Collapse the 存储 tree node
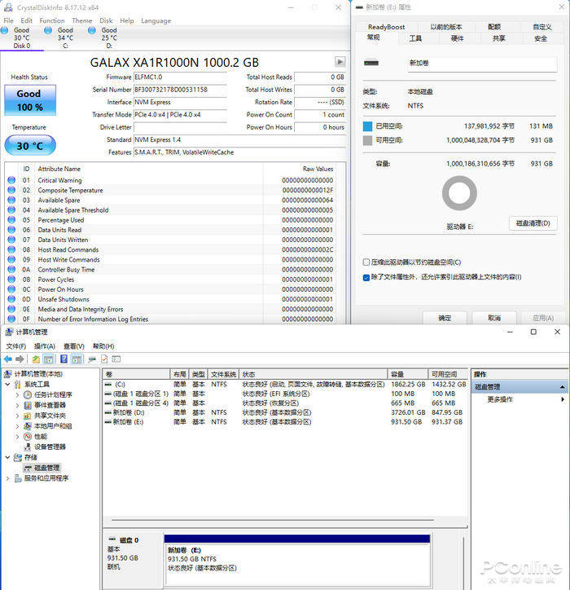570x590 pixels. pos(7,457)
